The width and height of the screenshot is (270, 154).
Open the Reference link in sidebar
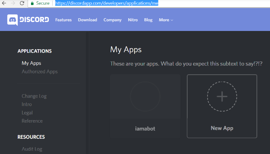coord(32,121)
